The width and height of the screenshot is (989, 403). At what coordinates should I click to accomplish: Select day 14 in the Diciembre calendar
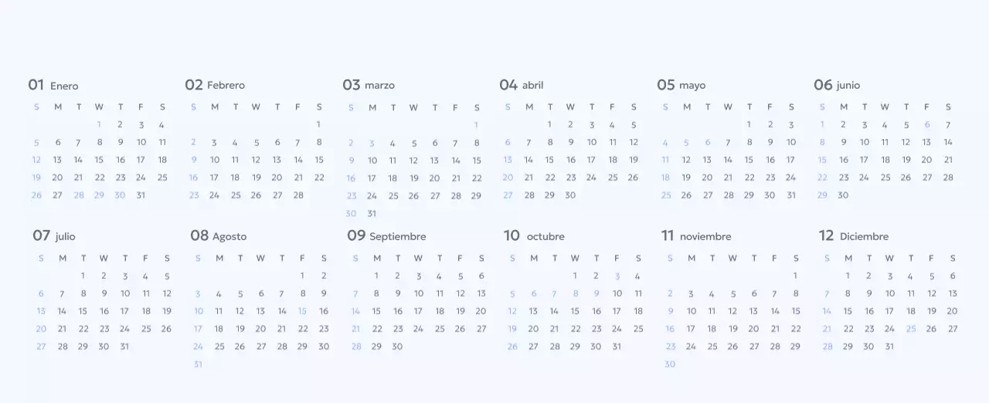click(x=827, y=311)
